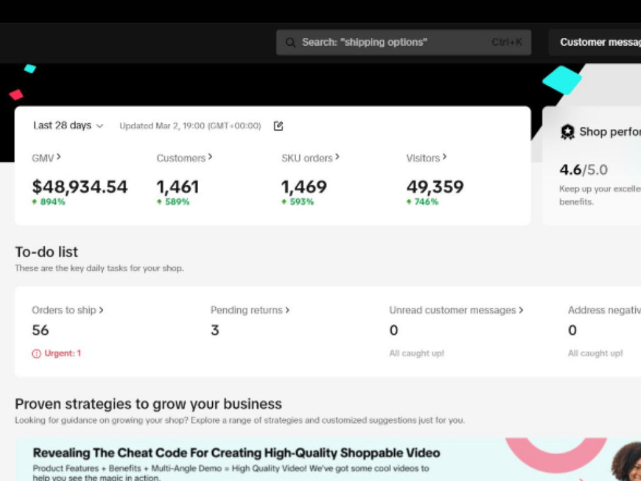Click the search magnifier icon
The image size is (641, 481).
[x=290, y=42]
